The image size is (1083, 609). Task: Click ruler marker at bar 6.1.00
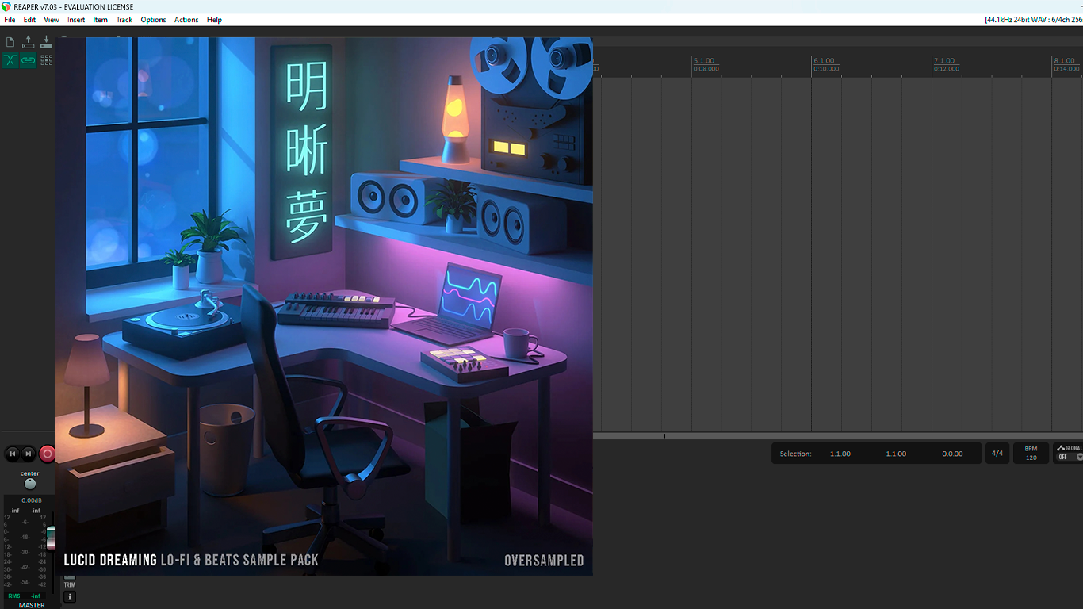[825, 61]
